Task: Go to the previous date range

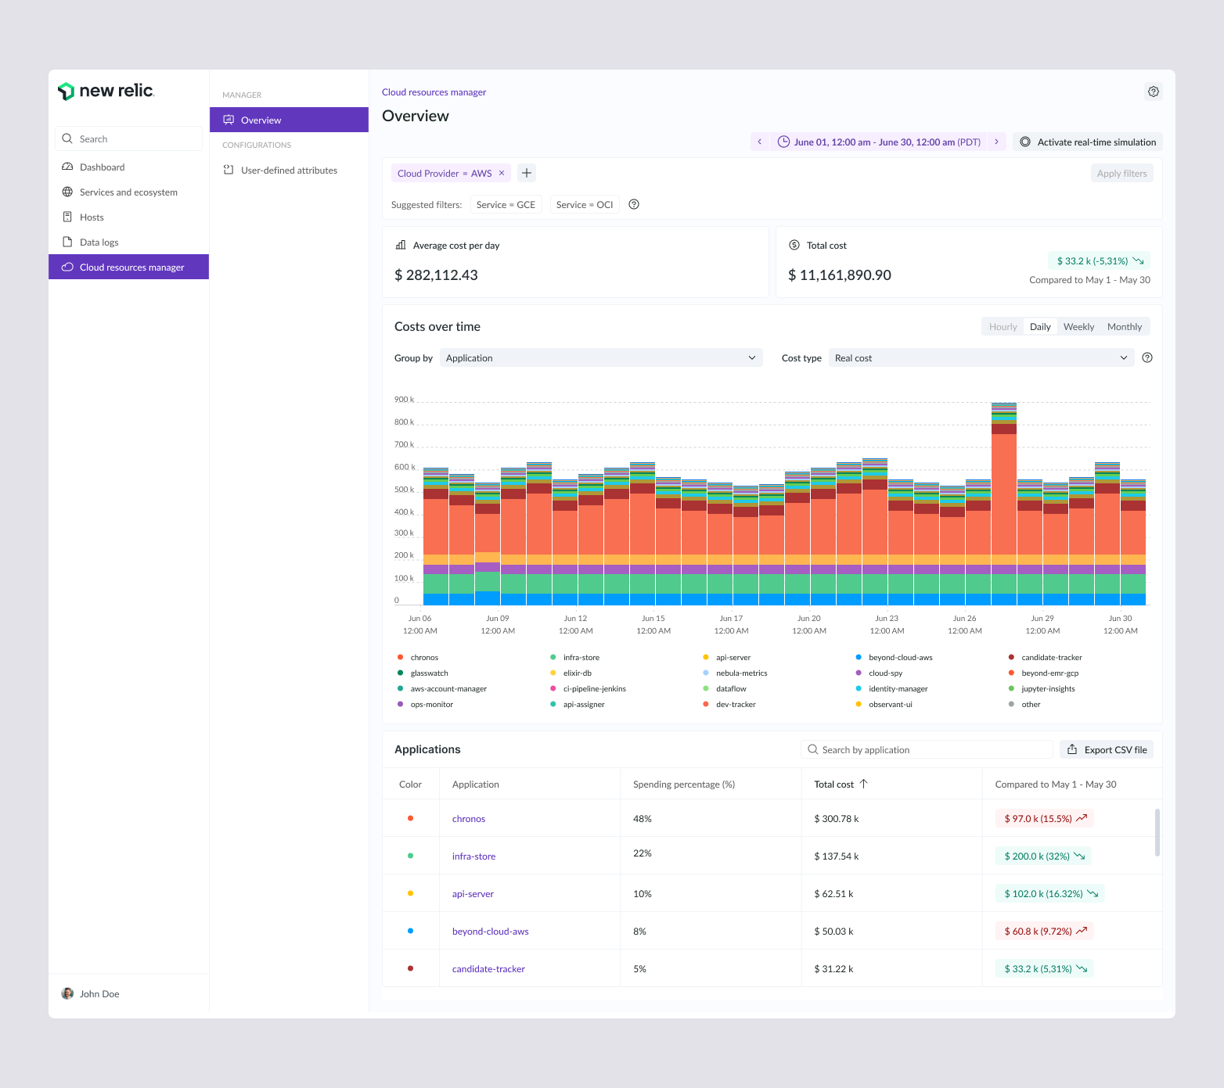Action: pos(759,142)
